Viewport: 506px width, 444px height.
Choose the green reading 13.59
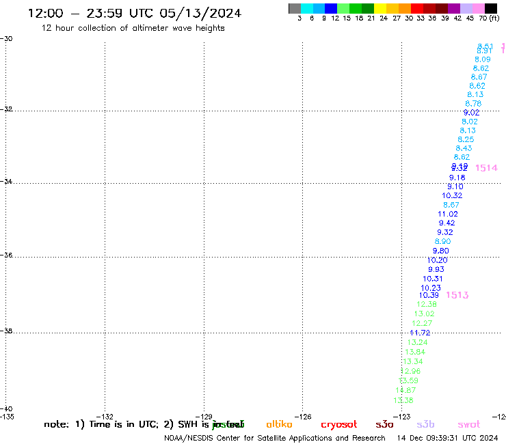408,380
